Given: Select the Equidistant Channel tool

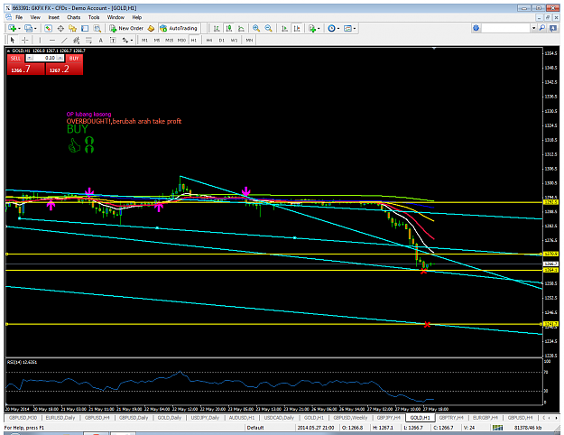Looking at the screenshot, I should coord(77,40).
